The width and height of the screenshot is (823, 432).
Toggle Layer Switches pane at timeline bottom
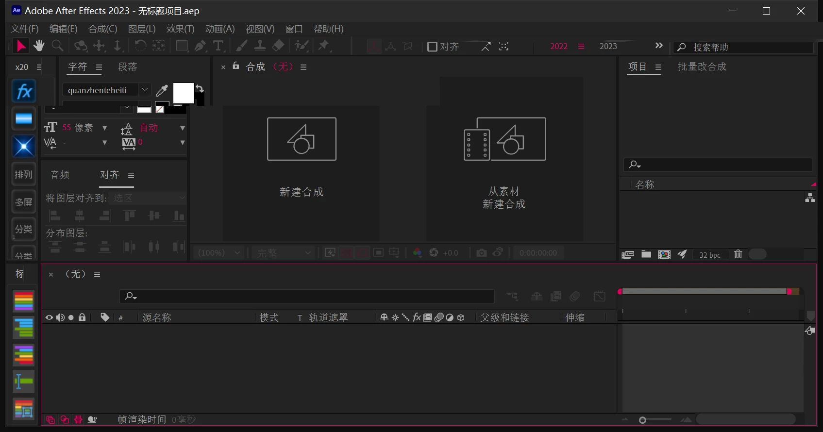tap(50, 419)
